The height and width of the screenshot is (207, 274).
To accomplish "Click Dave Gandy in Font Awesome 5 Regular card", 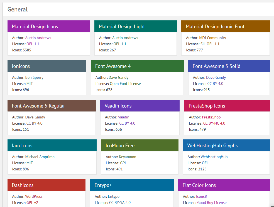I will click(x=35, y=117).
